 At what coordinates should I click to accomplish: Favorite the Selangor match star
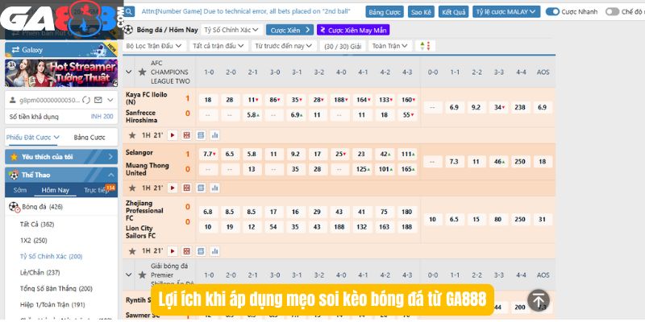click(132, 188)
